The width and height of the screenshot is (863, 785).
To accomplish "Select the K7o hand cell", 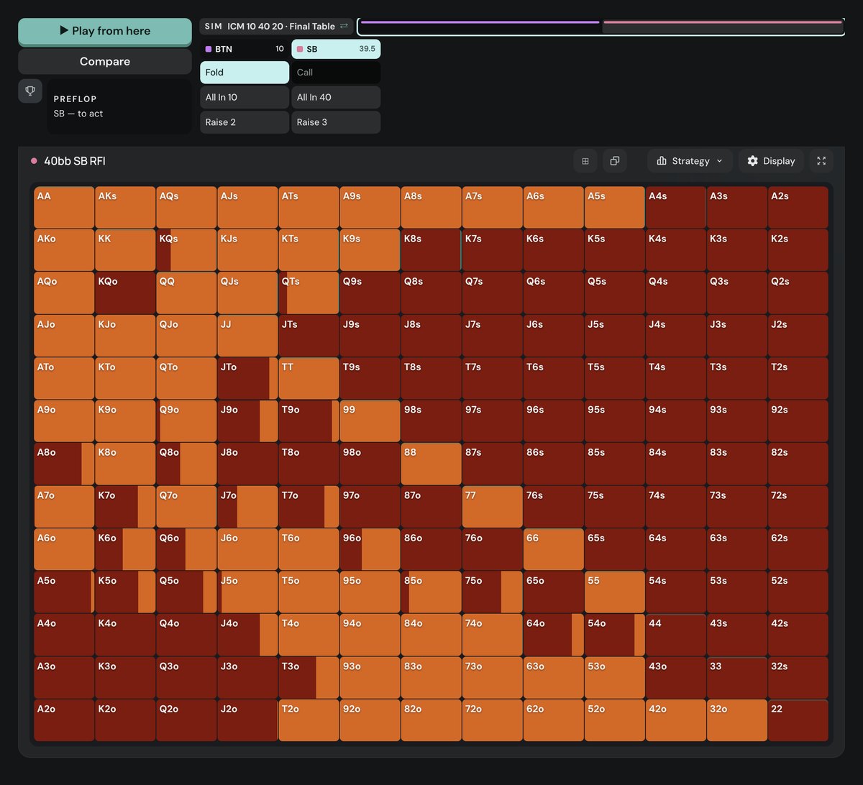I will coord(125,507).
